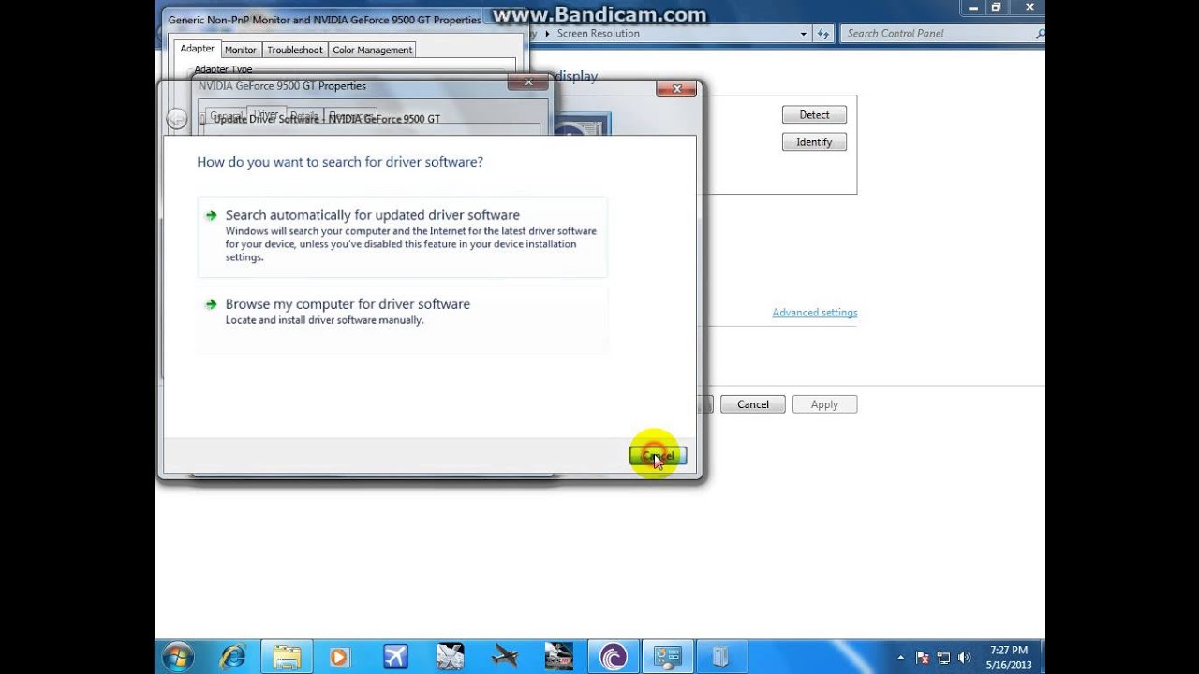Close the NVIDIA GeForce 9500 GT Properties window
1199x674 pixels.
click(527, 82)
